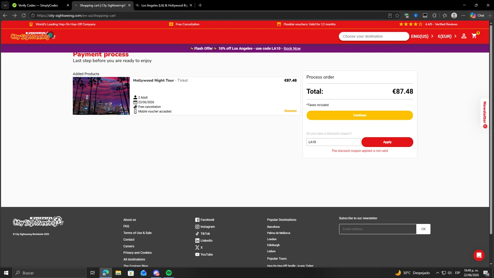The height and width of the screenshot is (278, 494).
Task: Click the City Sightseeing logo in header
Action: tap(33, 36)
